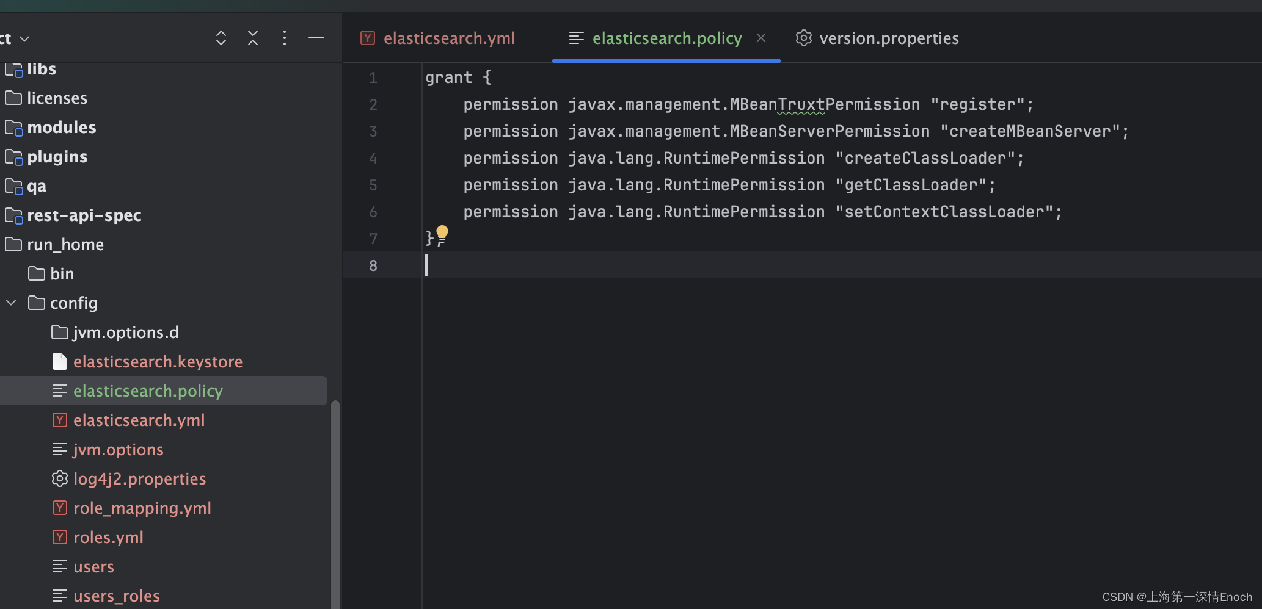1262x609 pixels.
Task: Click gutter line number 8
Action: tap(373, 265)
